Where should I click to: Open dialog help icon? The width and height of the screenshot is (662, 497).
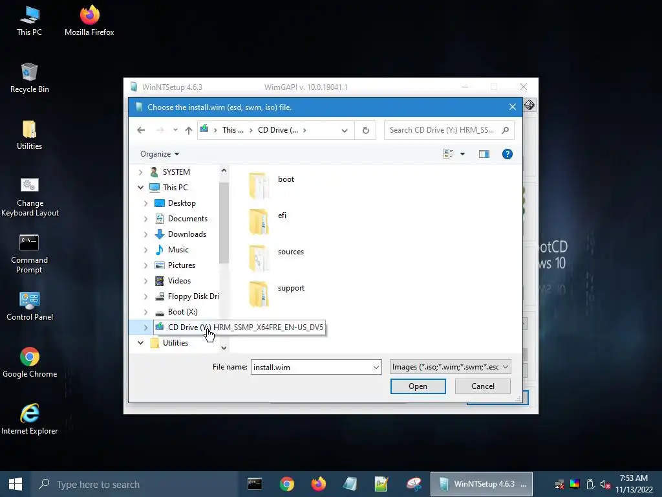[507, 154]
